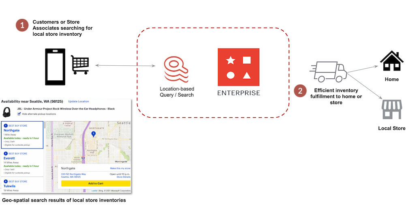Click the smartphone icon
This screenshot has height=211, width=415.
coord(55,67)
